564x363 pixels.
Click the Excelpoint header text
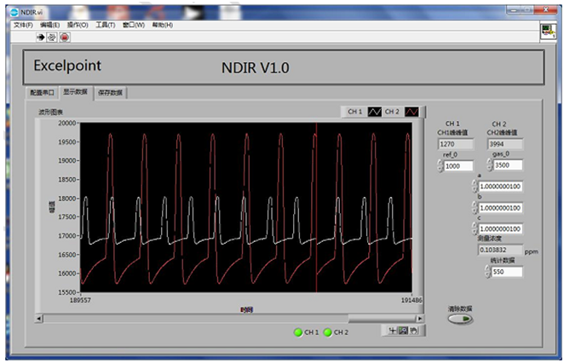(67, 66)
